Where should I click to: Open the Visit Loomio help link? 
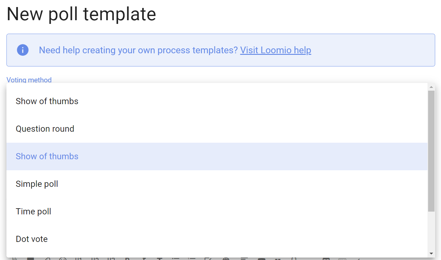pos(276,50)
